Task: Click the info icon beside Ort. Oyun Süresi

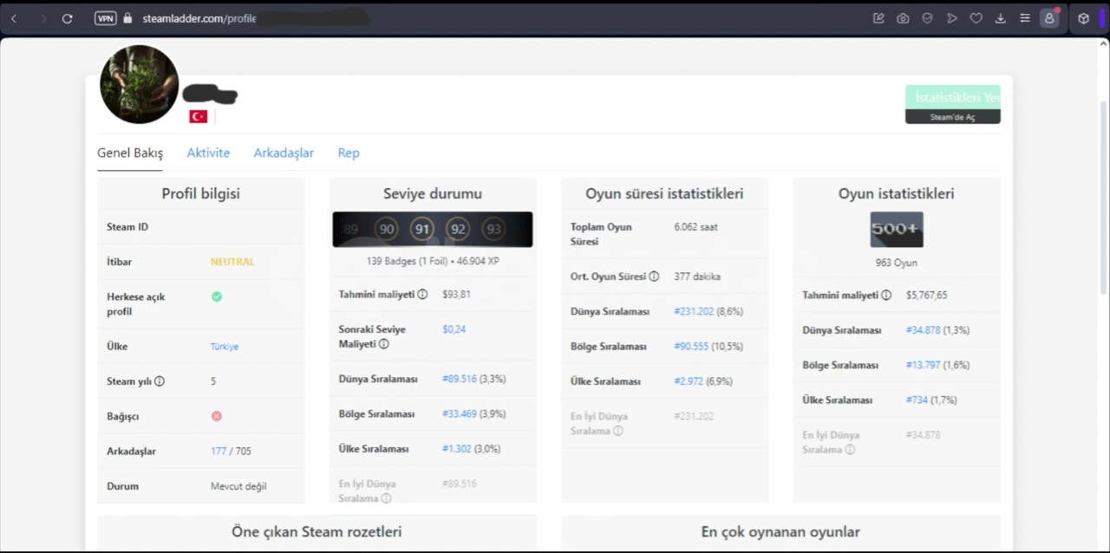Action: [x=654, y=276]
